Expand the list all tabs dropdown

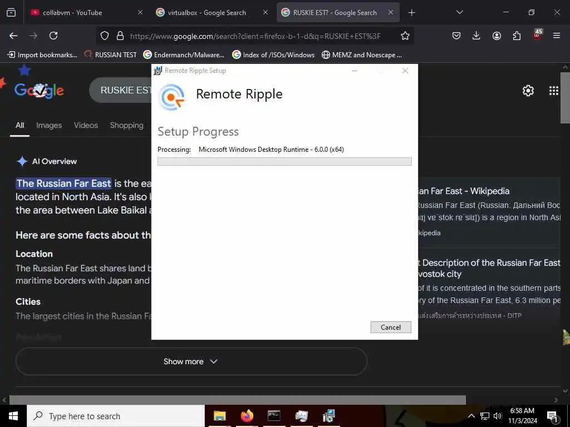(x=459, y=12)
